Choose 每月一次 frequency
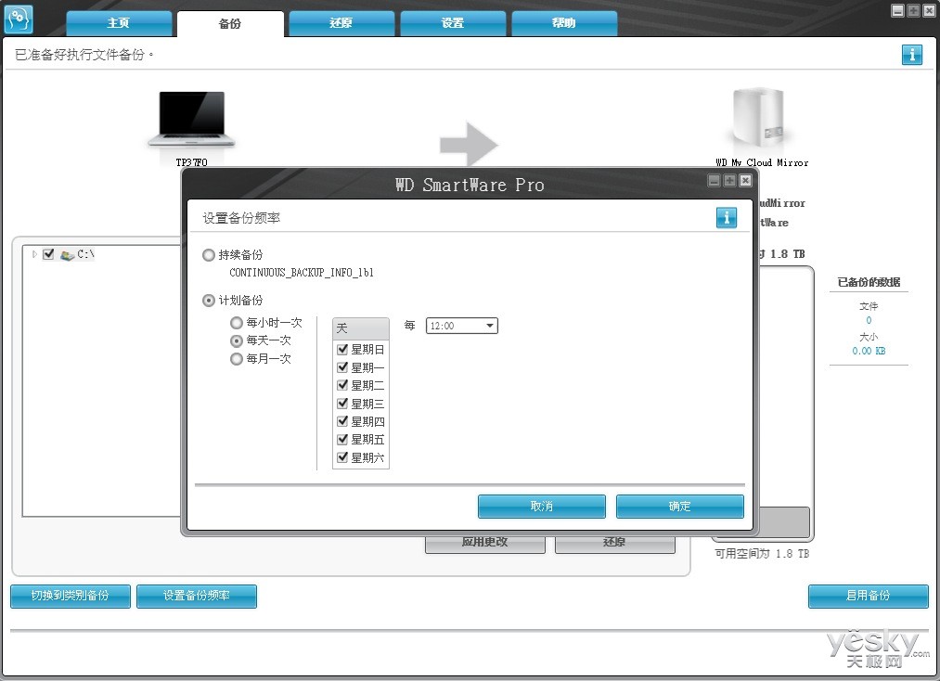This screenshot has height=681, width=940. click(x=237, y=359)
